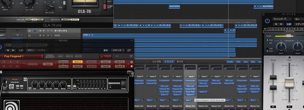Toggle the Limit button on amp
Screen dimensions: 304x110
[x=69, y=86]
